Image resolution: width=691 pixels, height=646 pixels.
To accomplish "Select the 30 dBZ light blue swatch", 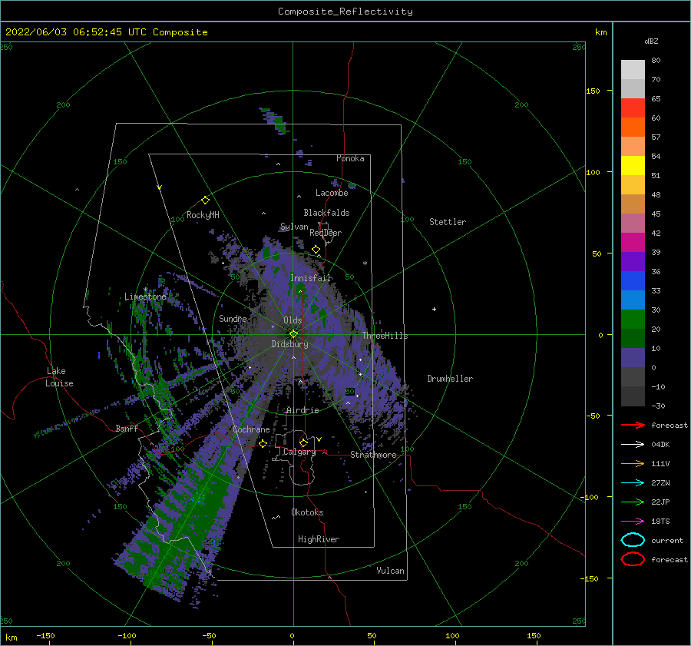I will point(633,300).
